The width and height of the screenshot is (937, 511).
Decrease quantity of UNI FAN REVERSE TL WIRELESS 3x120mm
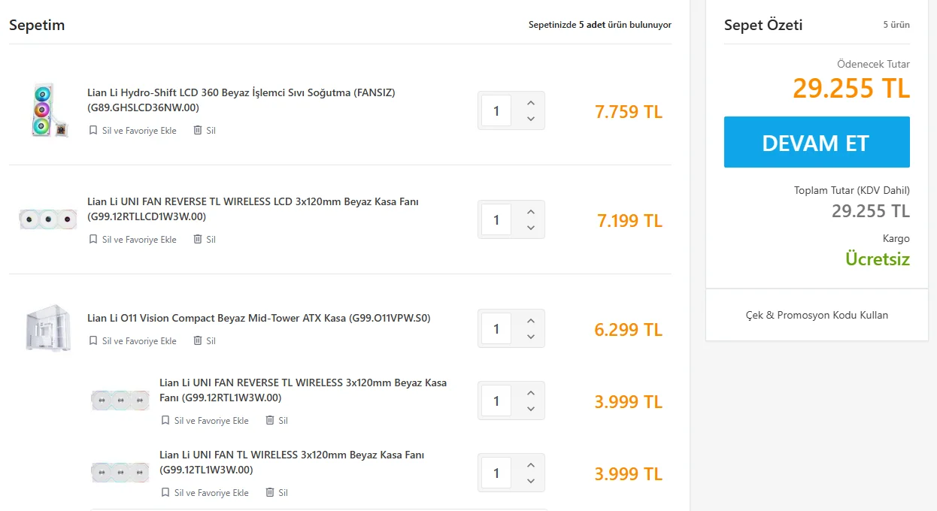coord(531,409)
